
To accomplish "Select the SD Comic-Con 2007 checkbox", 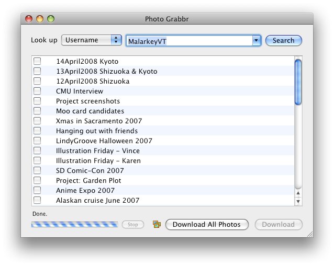I will pyautogui.click(x=37, y=170).
